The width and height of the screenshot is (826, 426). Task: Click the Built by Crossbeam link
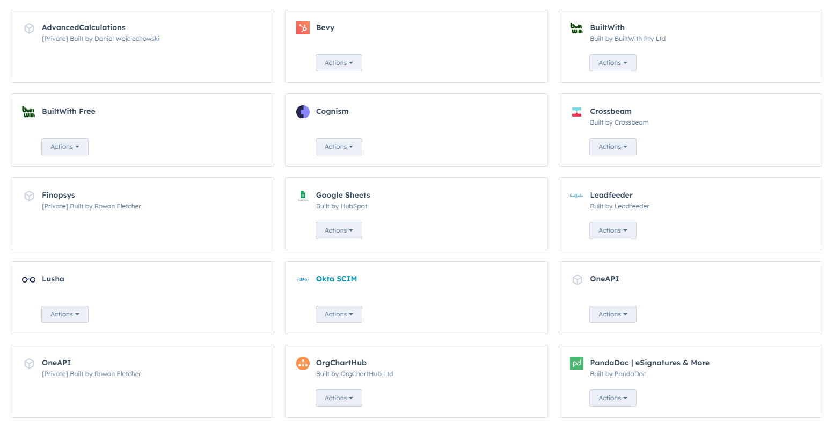(619, 122)
